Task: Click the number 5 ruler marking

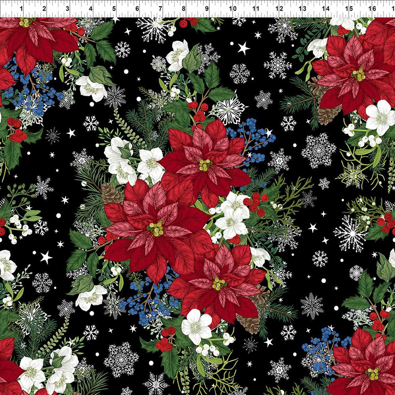Action: [114, 9]
